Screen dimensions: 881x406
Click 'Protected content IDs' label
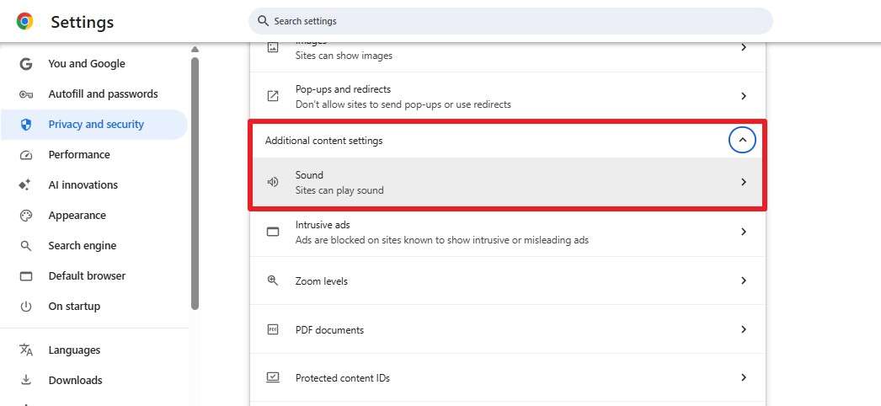click(343, 378)
